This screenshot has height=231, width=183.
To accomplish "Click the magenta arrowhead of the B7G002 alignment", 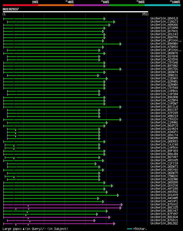I will pos(122,205).
